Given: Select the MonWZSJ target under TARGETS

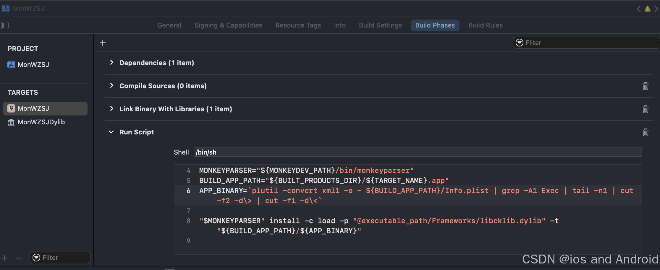Looking at the screenshot, I should point(33,108).
